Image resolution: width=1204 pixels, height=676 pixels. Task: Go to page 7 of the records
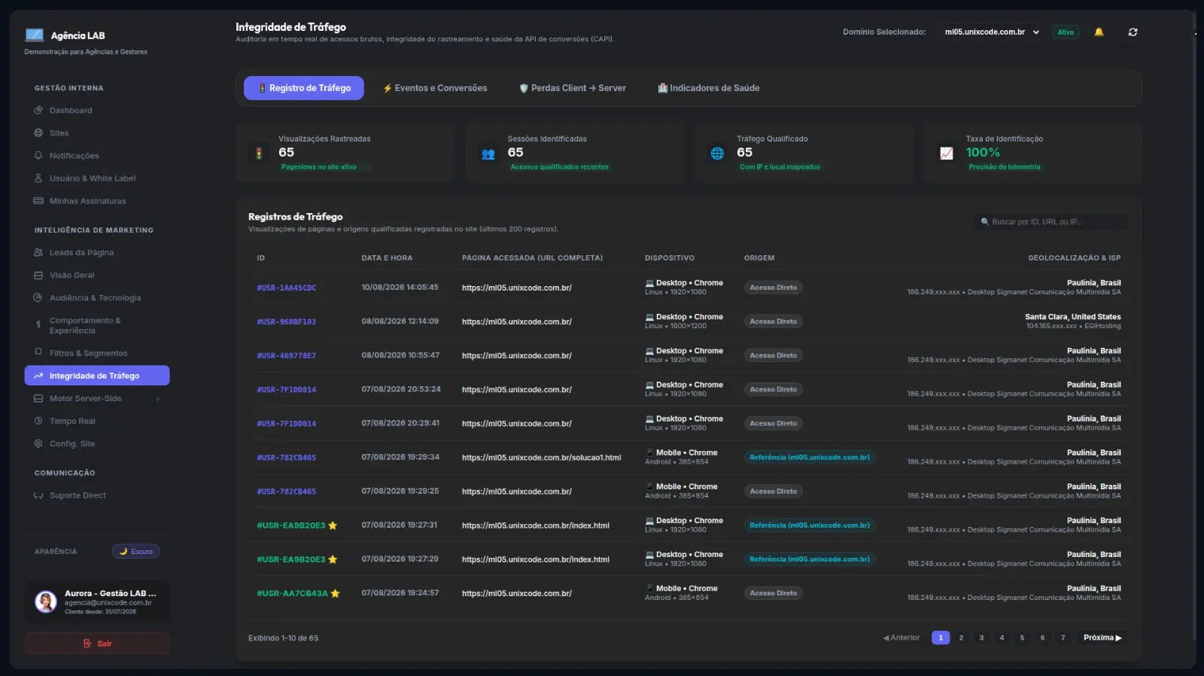point(1063,638)
